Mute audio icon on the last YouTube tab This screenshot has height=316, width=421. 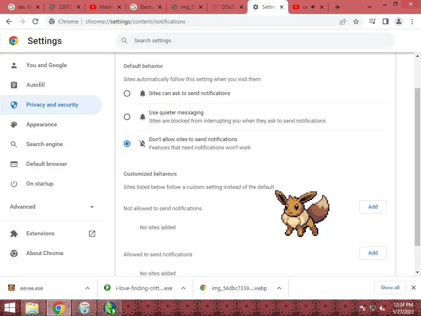click(x=313, y=7)
